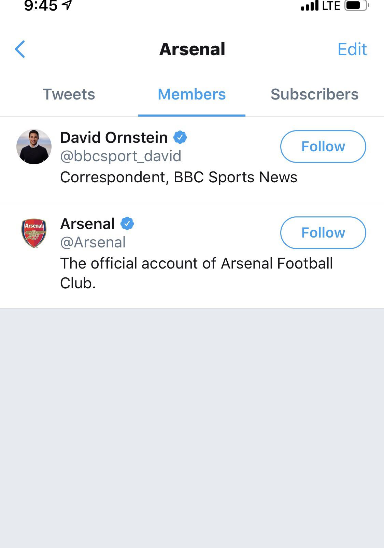Select the Arsenal member display name
Viewport: 384px width, 548px height.
(x=87, y=224)
